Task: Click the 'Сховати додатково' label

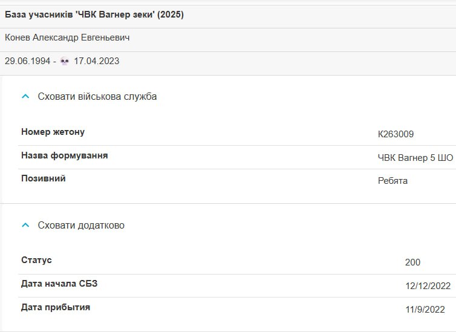Action: coord(81,226)
